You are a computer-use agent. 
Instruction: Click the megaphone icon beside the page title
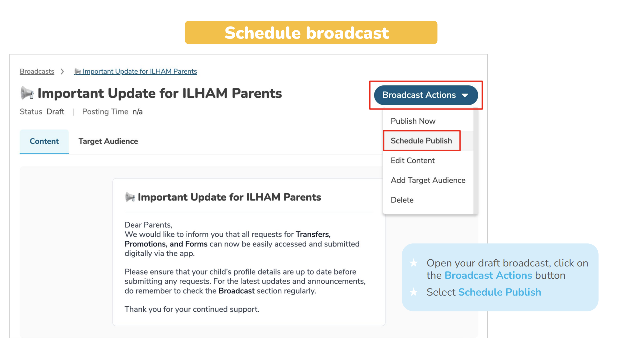pyautogui.click(x=27, y=93)
